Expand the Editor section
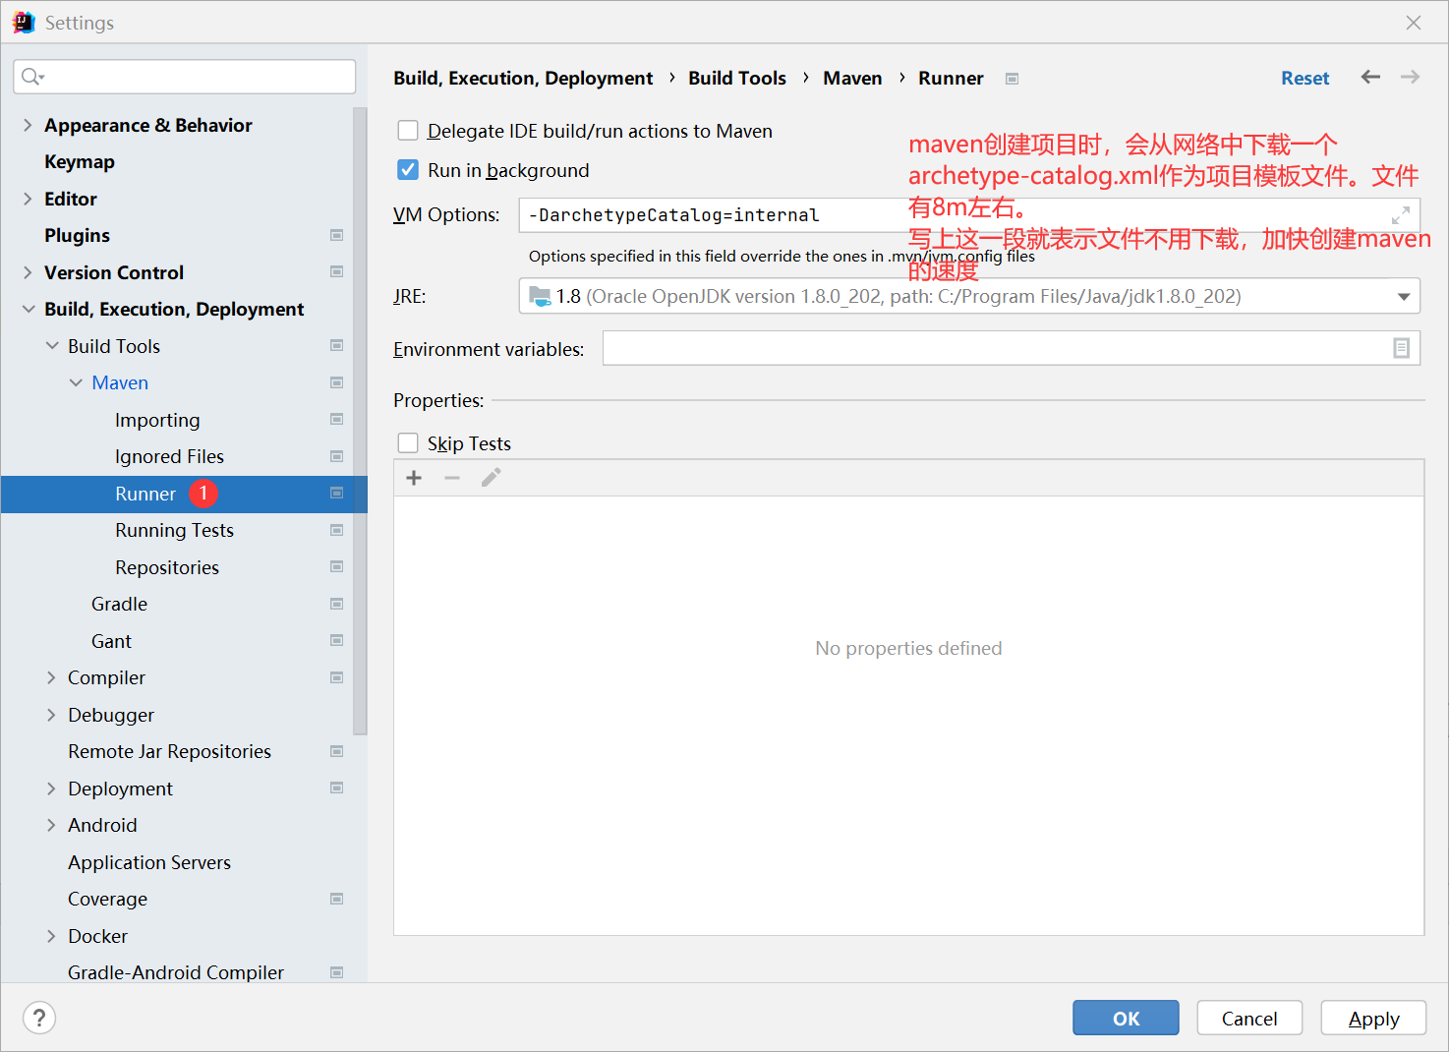This screenshot has width=1449, height=1052. point(28,199)
